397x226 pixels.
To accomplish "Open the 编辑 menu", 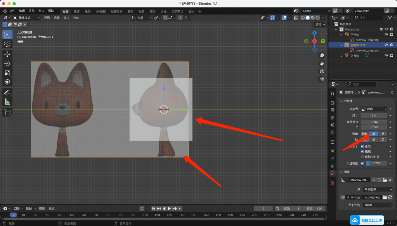I will [x=22, y=11].
